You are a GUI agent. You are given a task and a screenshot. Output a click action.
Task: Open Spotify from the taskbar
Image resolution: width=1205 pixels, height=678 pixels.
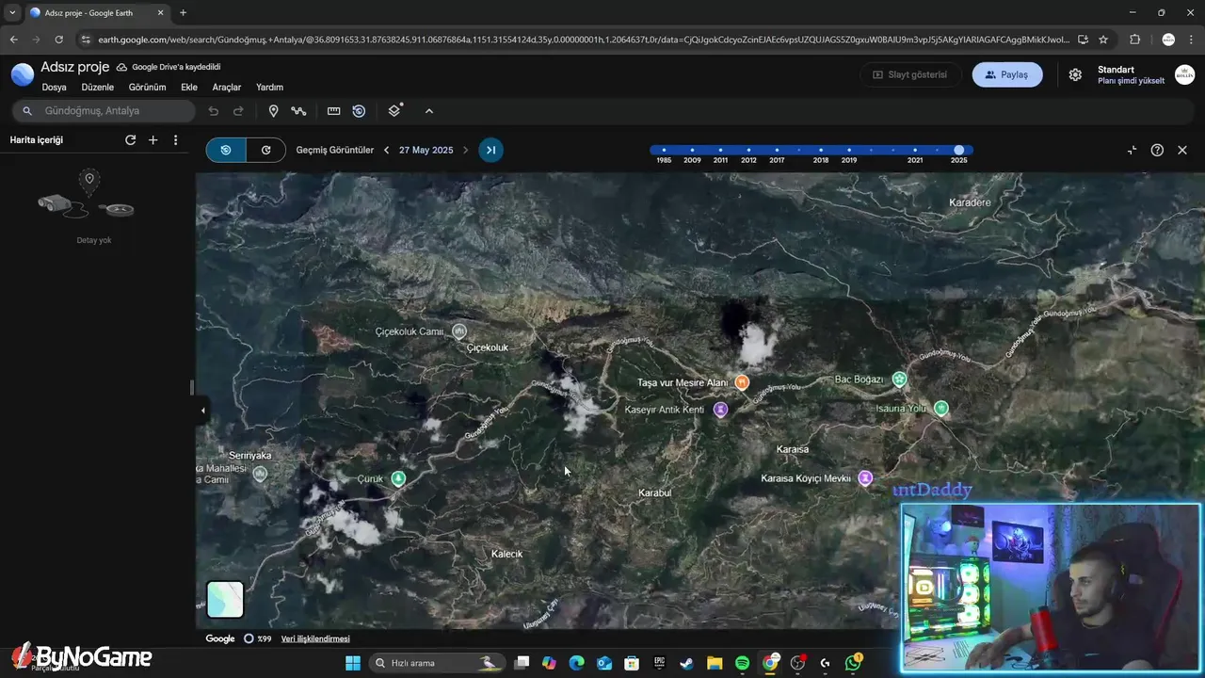coord(742,663)
